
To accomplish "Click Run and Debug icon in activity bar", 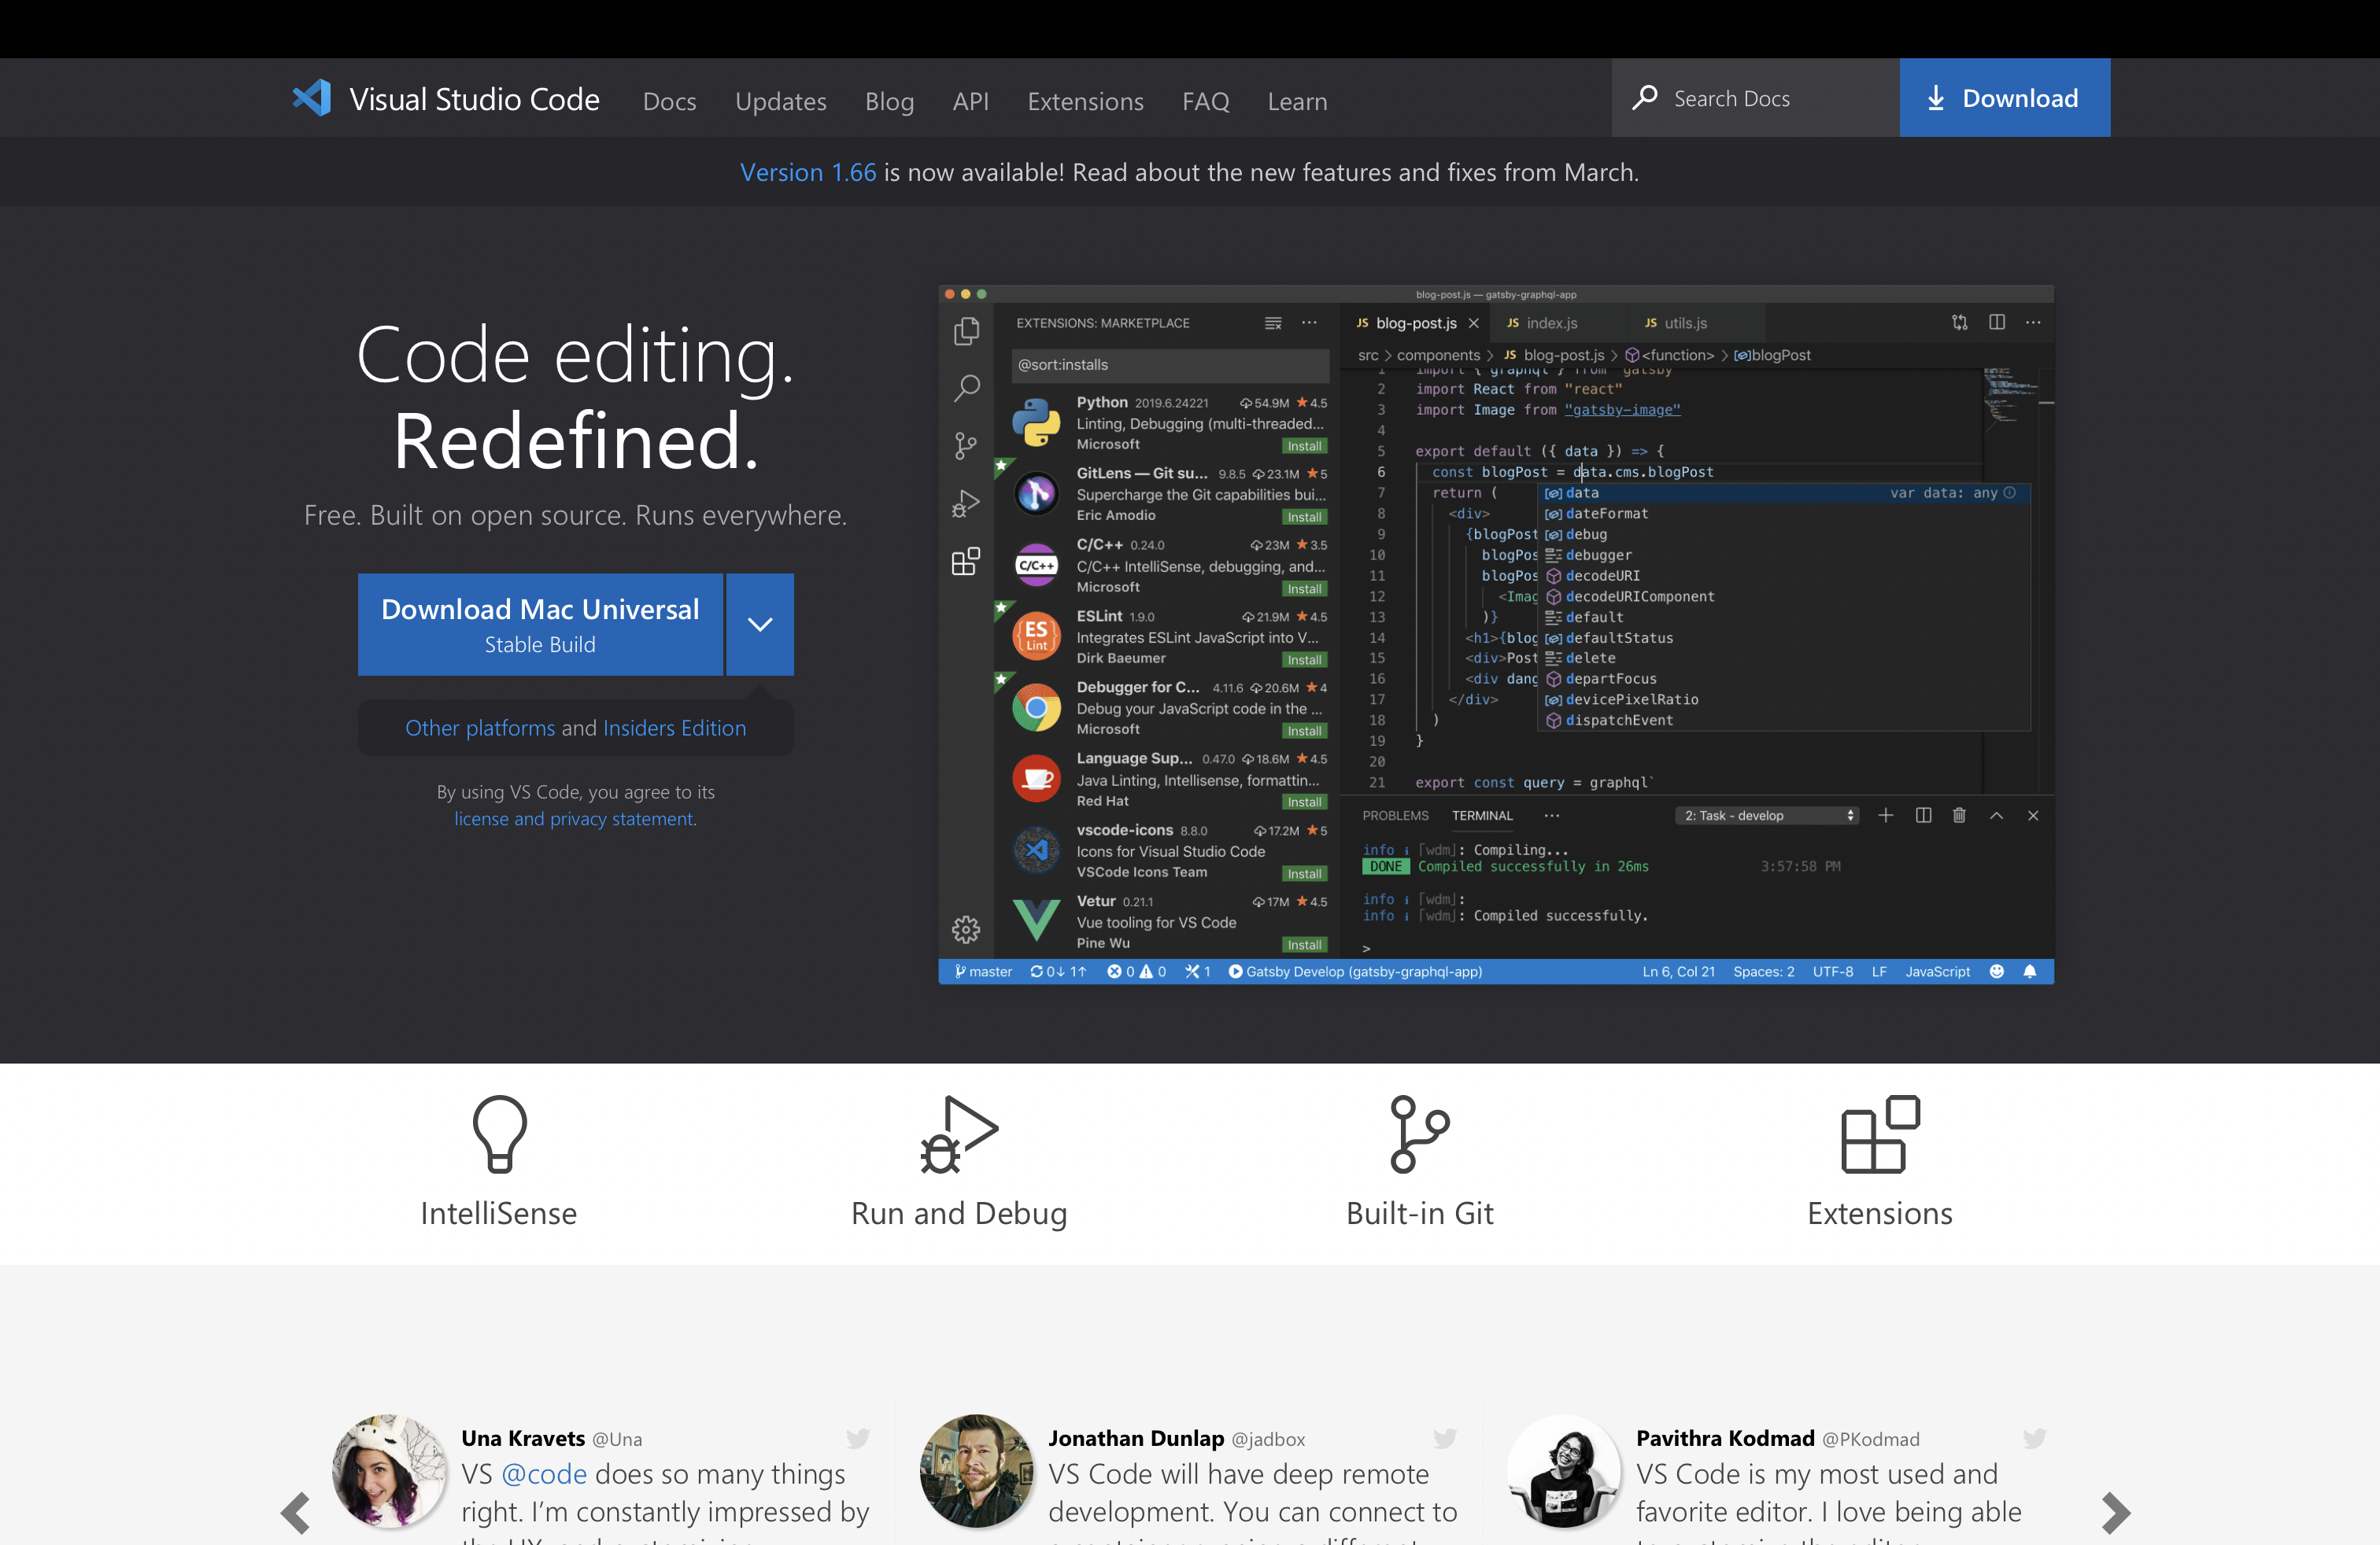I will (966, 503).
